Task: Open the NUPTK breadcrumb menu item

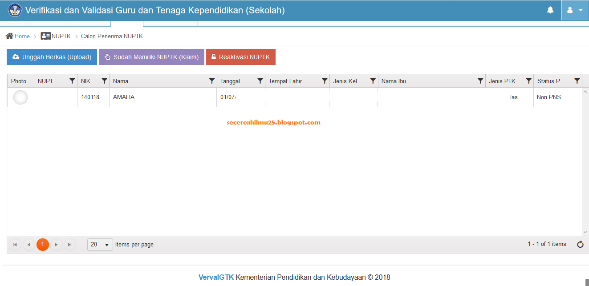Action: pos(60,36)
